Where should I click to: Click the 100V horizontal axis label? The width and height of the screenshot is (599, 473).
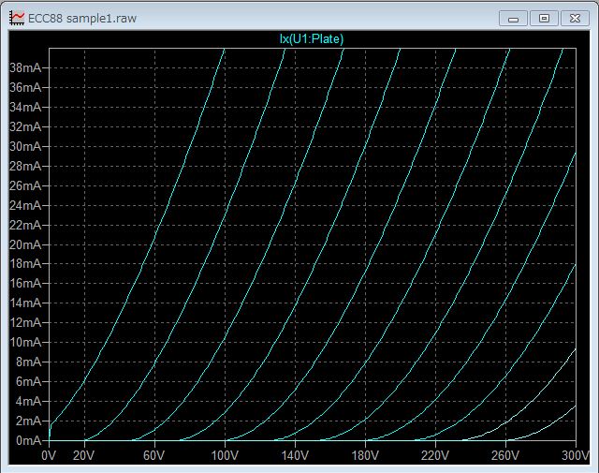225,456
